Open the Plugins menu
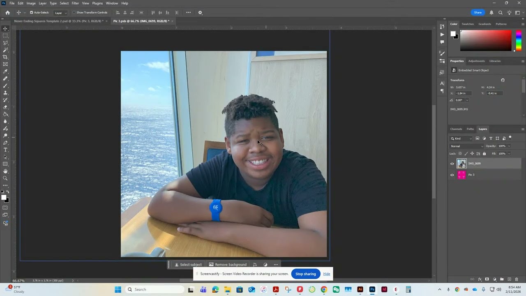This screenshot has height=296, width=526. click(97, 3)
